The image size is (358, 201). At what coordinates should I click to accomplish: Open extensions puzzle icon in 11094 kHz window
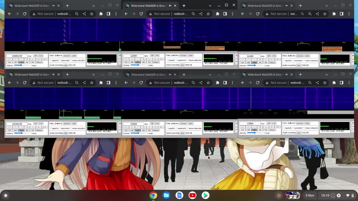218,14
